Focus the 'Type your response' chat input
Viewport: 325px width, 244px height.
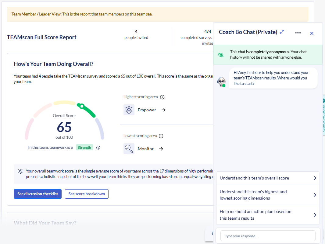pos(268,236)
